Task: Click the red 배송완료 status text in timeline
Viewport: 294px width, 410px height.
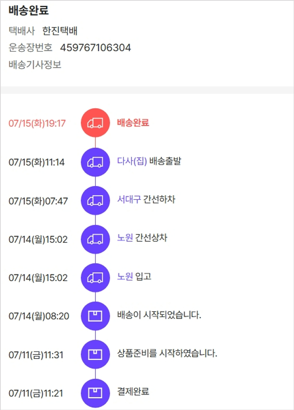Action: tap(133, 123)
